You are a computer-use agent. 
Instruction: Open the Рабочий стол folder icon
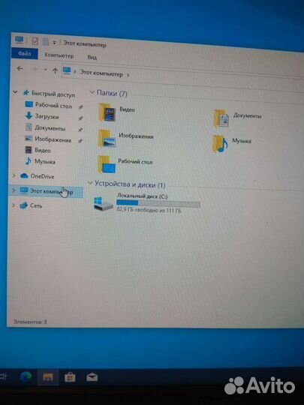(107, 164)
